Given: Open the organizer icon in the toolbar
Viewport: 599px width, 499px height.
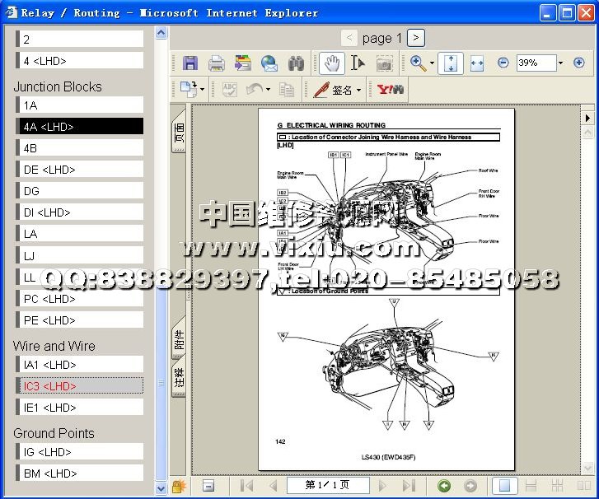Looking at the screenshot, I should point(243,63).
